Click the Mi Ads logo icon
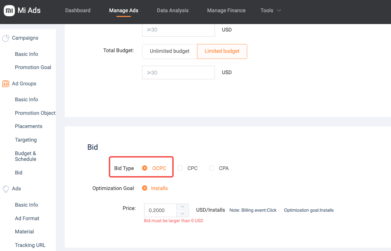The width and height of the screenshot is (391, 251). pyautogui.click(x=9, y=11)
